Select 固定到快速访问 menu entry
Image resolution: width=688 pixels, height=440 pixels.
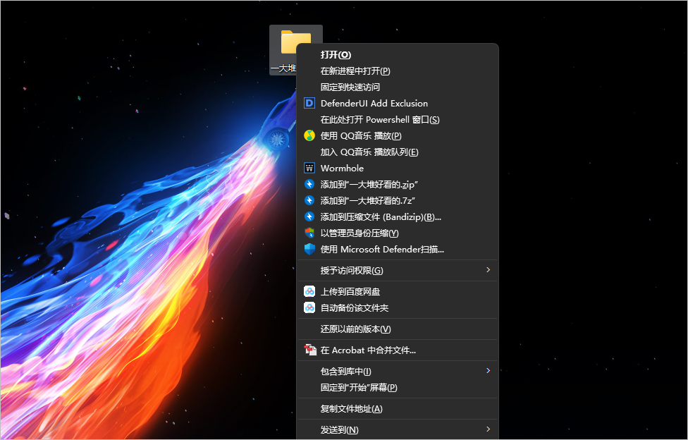(x=398, y=87)
